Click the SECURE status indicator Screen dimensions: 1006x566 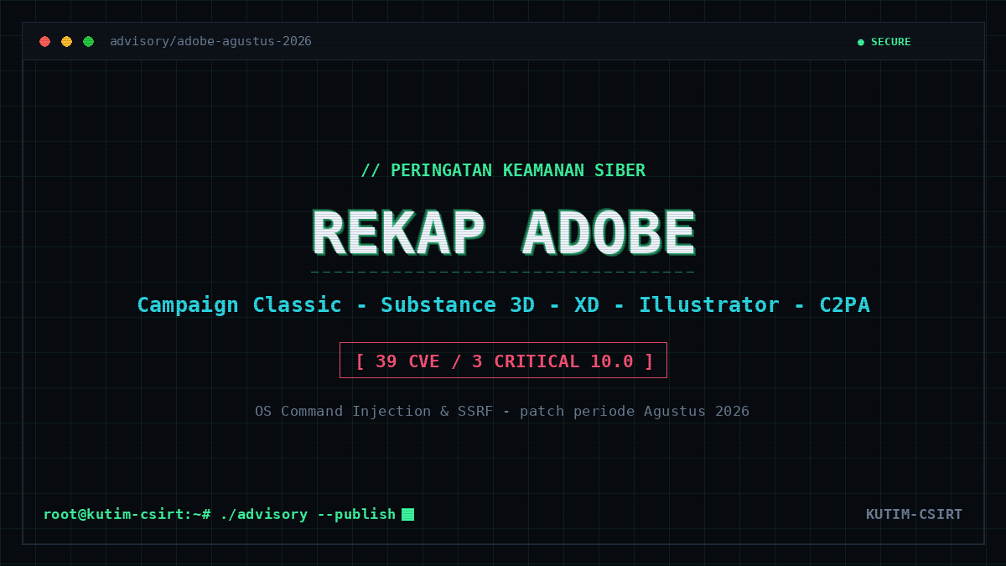[x=884, y=42]
